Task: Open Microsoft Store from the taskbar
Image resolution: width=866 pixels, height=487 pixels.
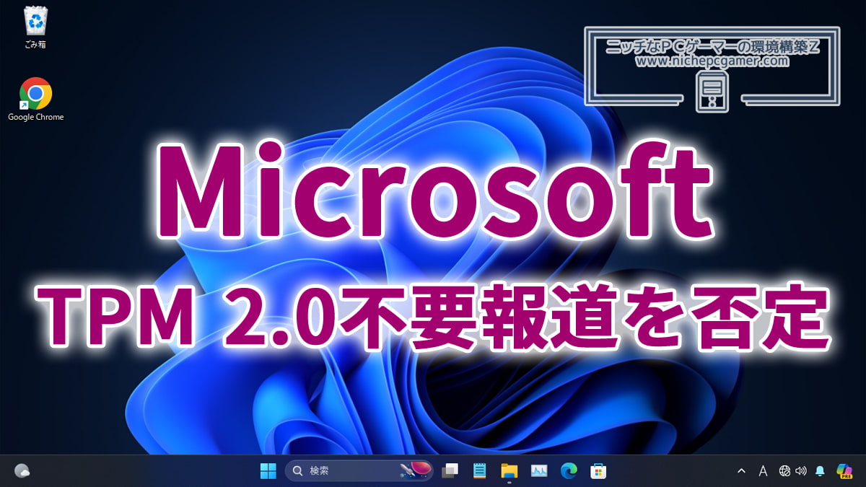Action: click(598, 471)
